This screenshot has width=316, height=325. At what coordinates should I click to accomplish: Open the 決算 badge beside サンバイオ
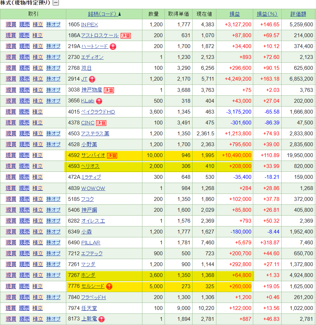click(x=112, y=155)
